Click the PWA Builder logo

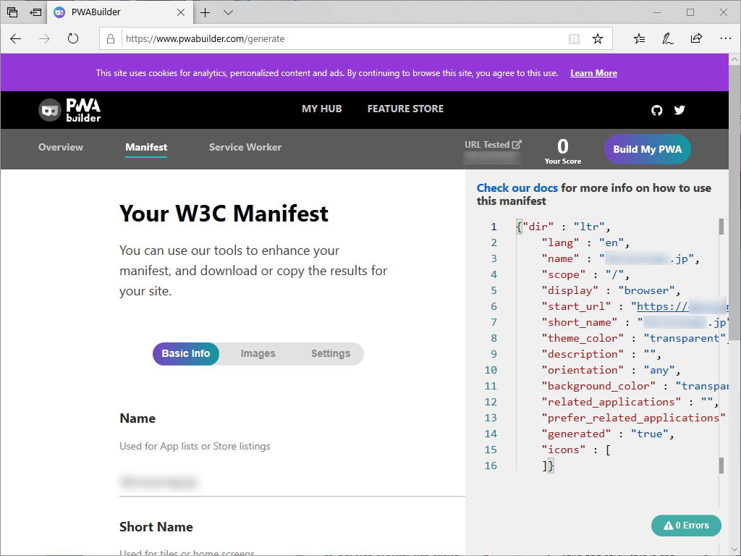[69, 109]
